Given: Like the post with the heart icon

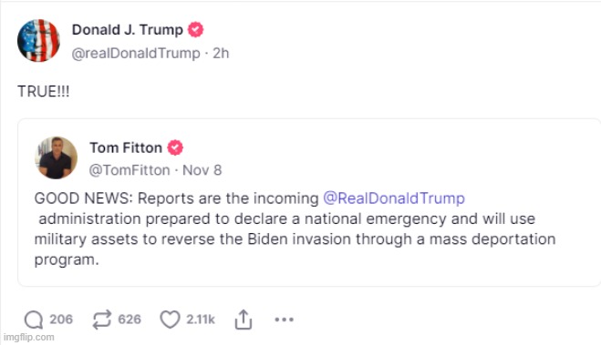Looking at the screenshot, I should 170,320.
